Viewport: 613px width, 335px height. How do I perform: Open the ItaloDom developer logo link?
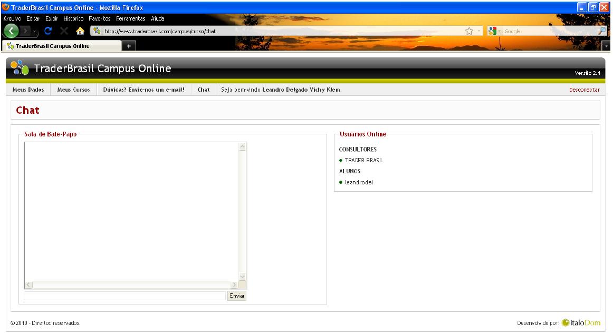[x=581, y=322]
